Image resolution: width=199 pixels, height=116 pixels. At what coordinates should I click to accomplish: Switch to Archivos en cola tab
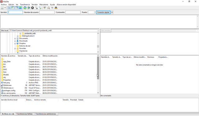click(8, 114)
